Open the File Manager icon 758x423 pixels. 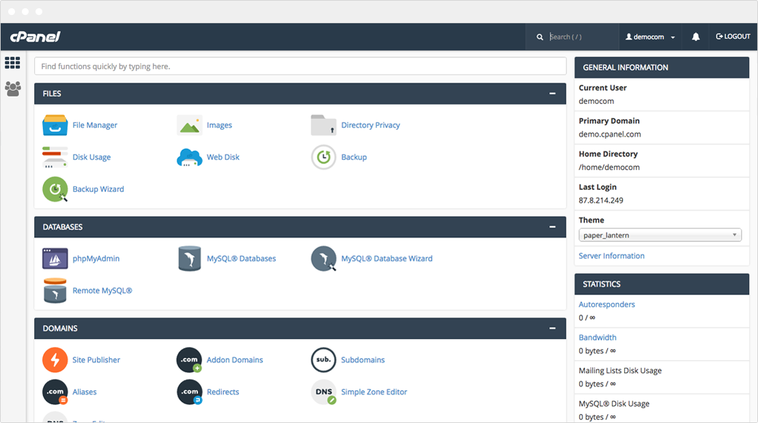(55, 125)
